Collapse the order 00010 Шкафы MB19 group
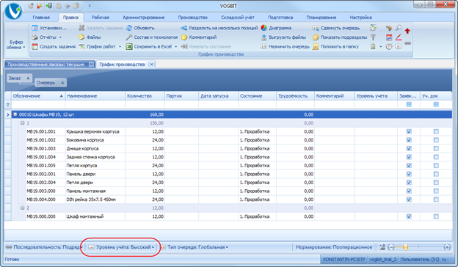Viewport: 458px width, 267px height. pyautogui.click(x=15, y=114)
